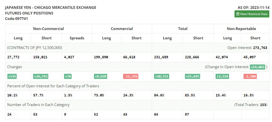The width and height of the screenshot is (272, 122).
Task: Select the Contracts of JPY 12,500,000 label
Action: pos(34,48)
